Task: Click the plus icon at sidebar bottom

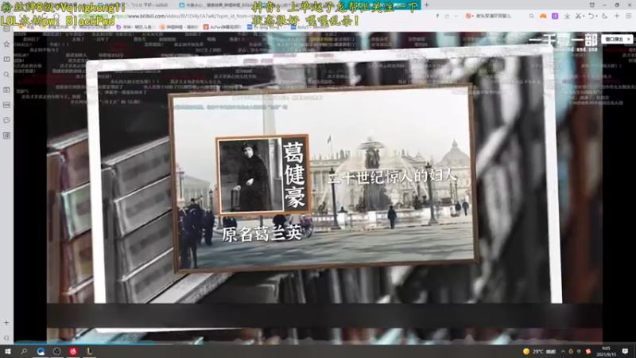Action: pos(6,323)
